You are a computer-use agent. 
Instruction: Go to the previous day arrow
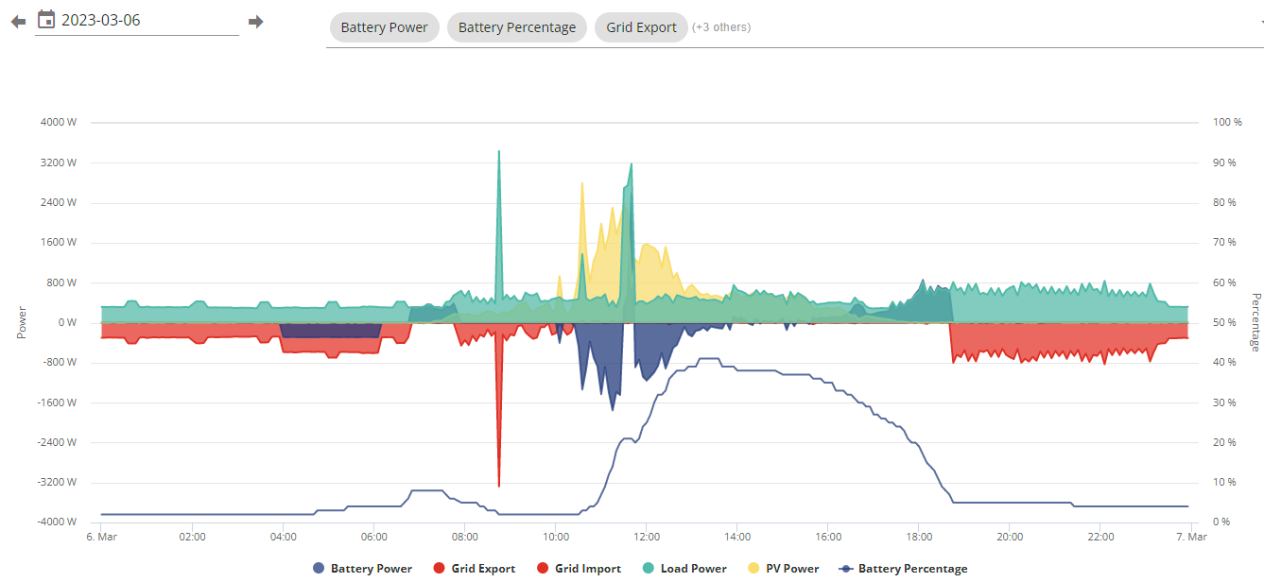point(18,21)
